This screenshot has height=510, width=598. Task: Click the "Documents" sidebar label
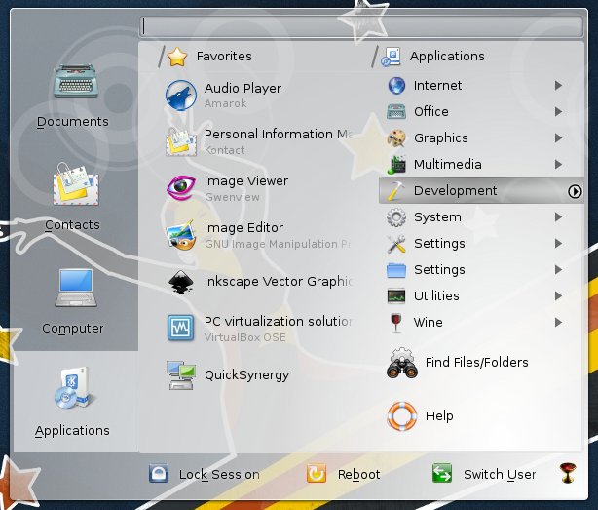[x=72, y=122]
